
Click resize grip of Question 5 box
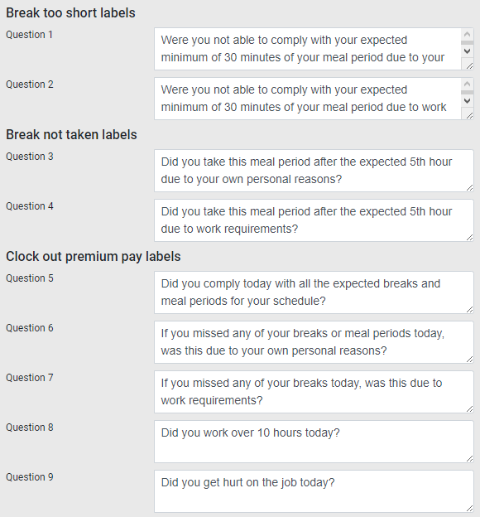[x=469, y=310]
